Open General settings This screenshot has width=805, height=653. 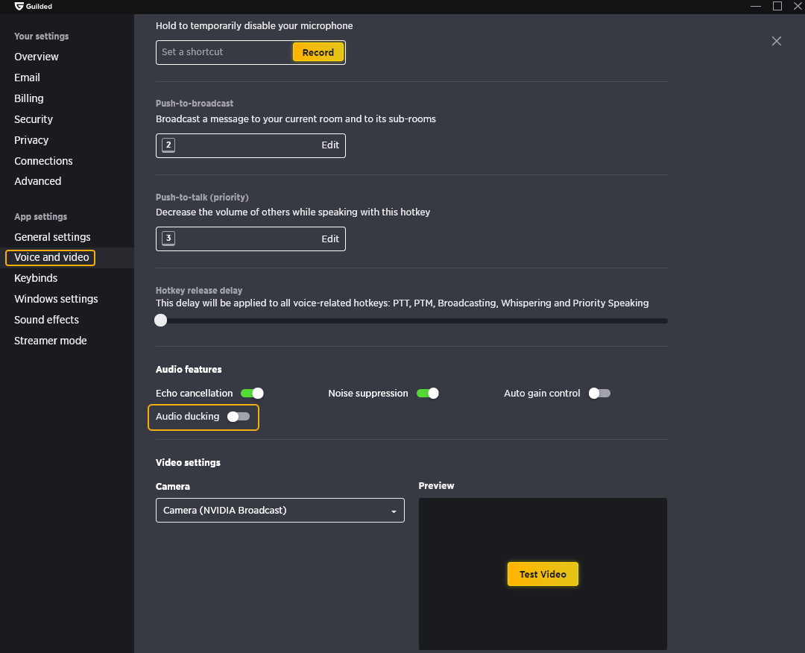click(52, 237)
